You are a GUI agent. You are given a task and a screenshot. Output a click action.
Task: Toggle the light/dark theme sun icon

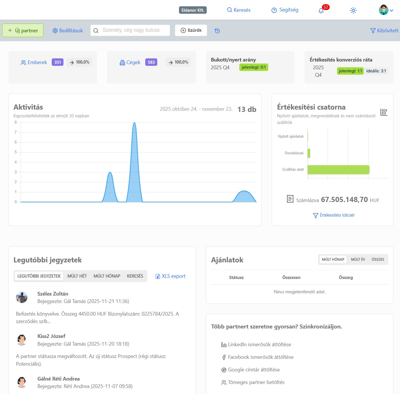(x=353, y=11)
